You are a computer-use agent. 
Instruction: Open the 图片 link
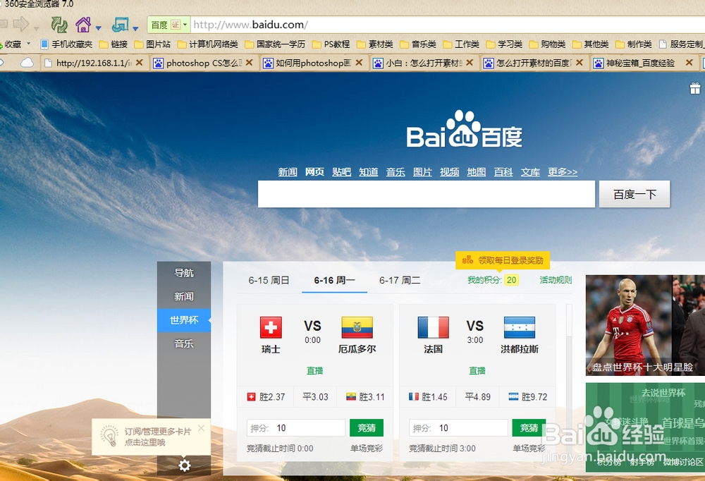click(x=422, y=172)
